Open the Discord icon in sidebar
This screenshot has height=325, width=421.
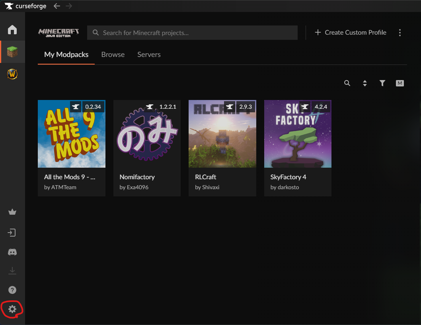click(12, 252)
